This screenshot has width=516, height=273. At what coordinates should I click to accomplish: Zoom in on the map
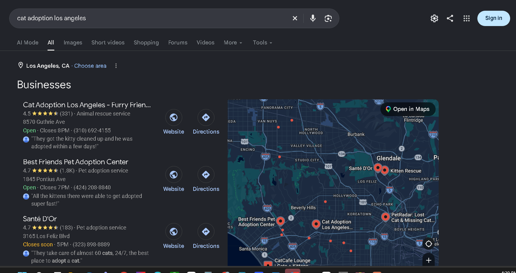pos(429,260)
